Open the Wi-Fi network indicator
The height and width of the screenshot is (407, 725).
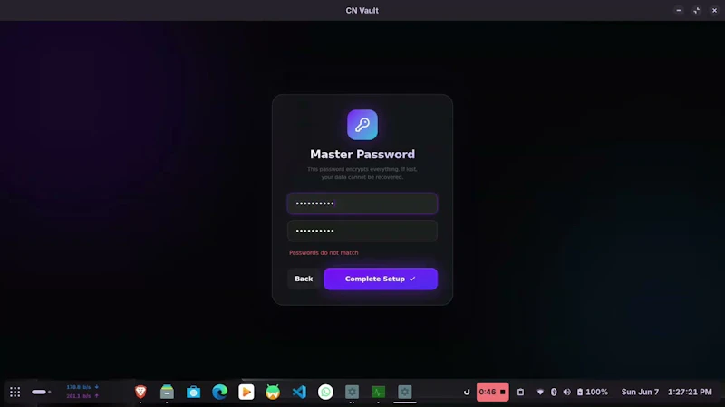(540, 392)
